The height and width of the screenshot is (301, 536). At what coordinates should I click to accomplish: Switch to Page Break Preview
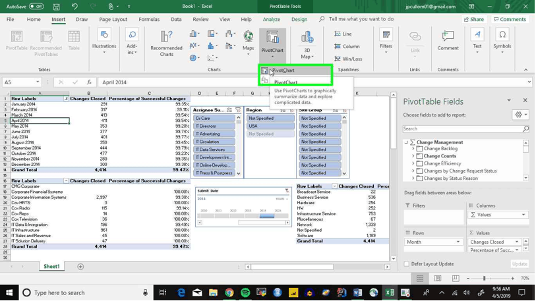click(456, 279)
